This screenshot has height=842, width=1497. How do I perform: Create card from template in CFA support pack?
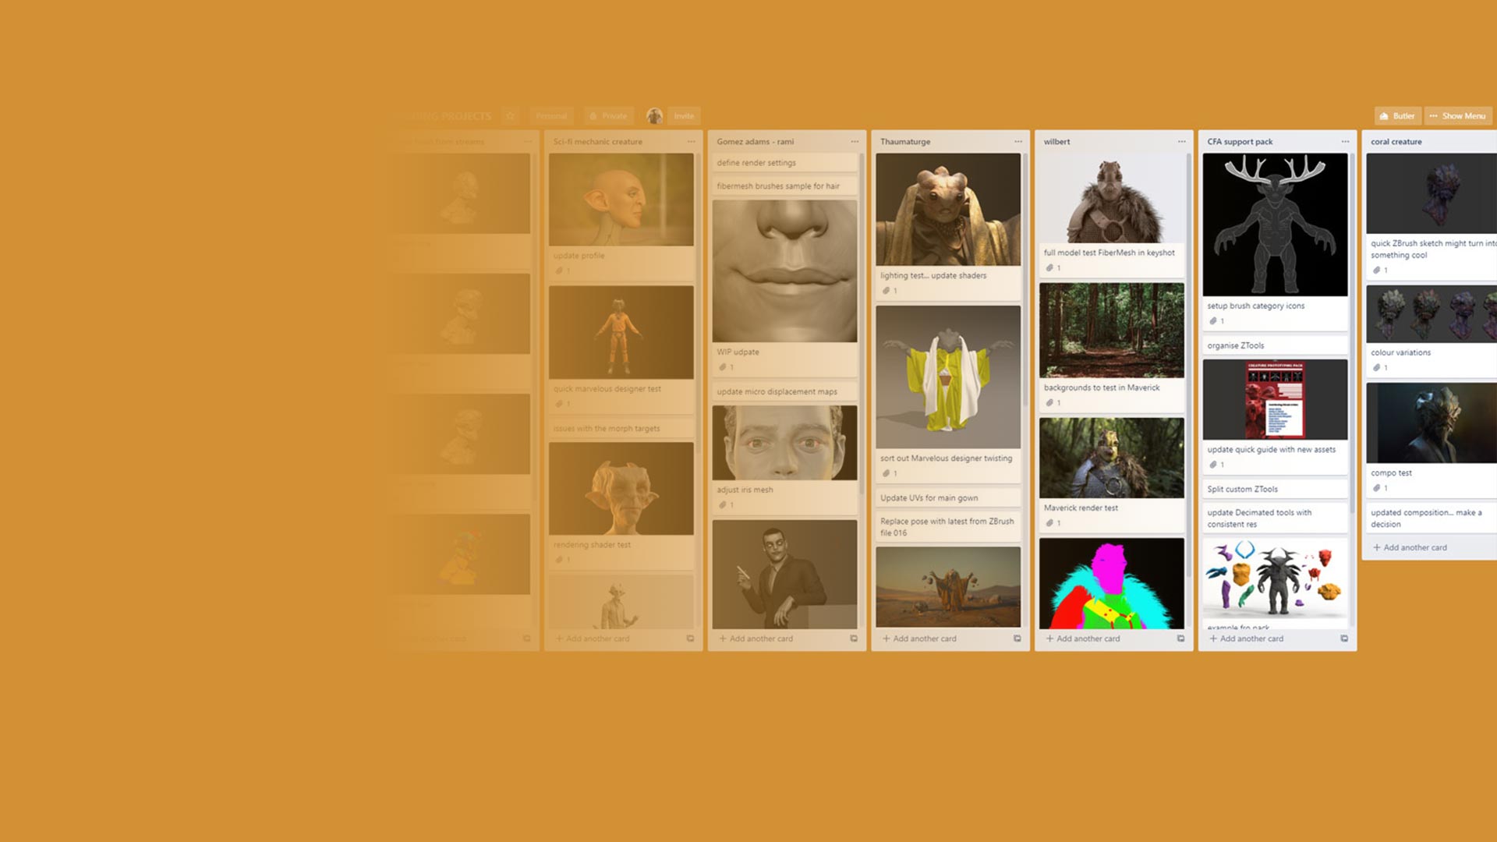[1344, 639]
